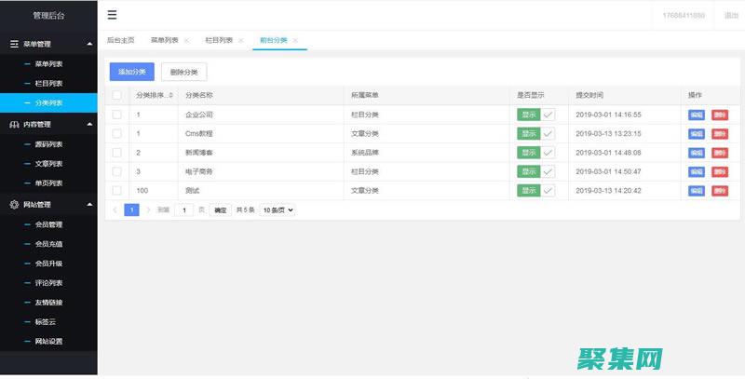Click the sort arrows on 分类排序 column
Image resolution: width=745 pixels, height=379 pixels.
pos(170,95)
